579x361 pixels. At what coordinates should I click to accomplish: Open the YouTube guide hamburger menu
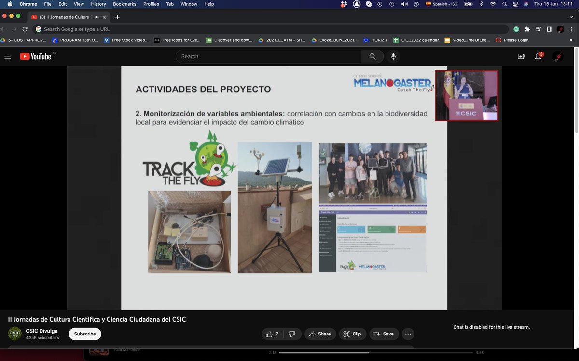[x=7, y=56]
